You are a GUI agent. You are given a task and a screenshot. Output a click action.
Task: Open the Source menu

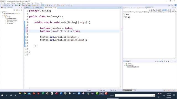point(8,3)
